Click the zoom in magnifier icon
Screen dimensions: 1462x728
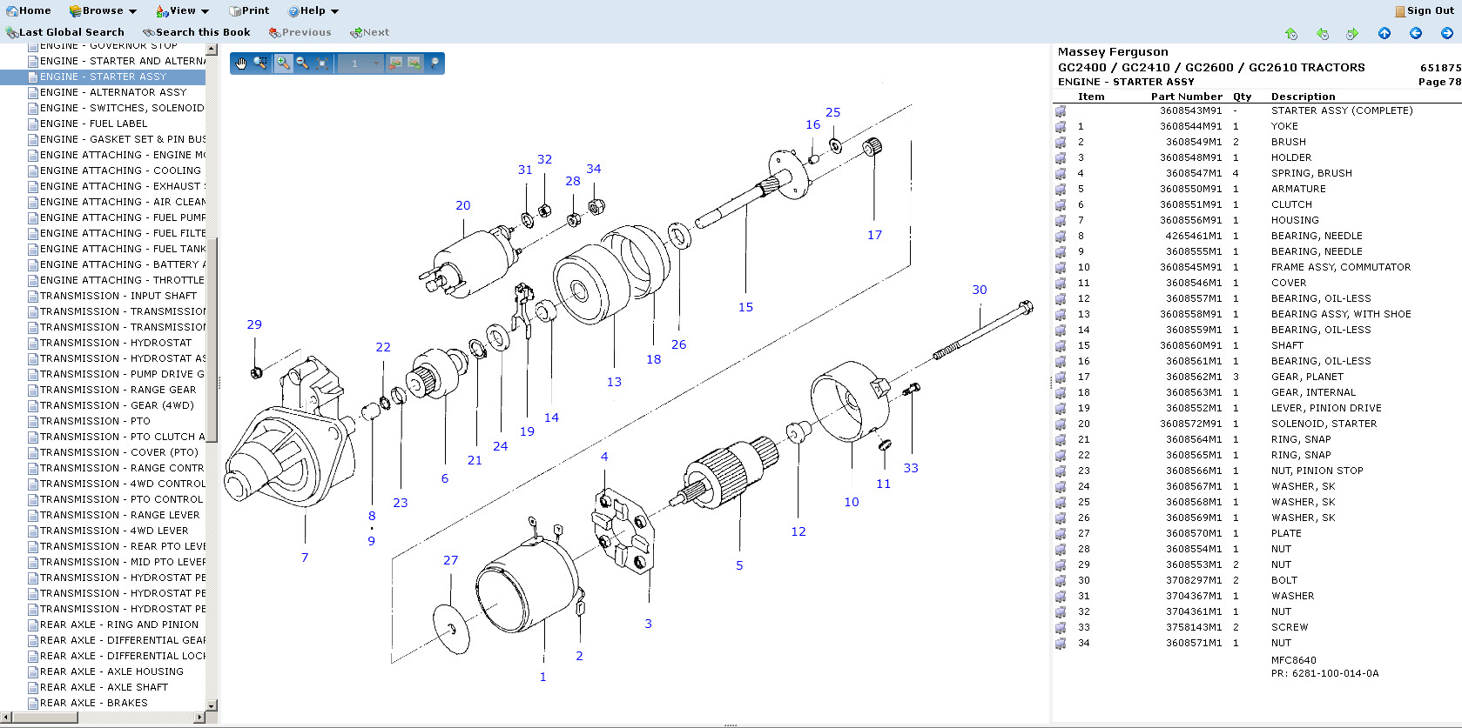click(x=283, y=63)
